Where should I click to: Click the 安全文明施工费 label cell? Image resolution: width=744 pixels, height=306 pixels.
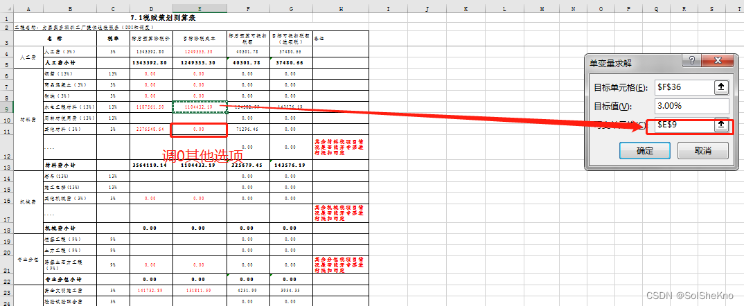pos(69,290)
